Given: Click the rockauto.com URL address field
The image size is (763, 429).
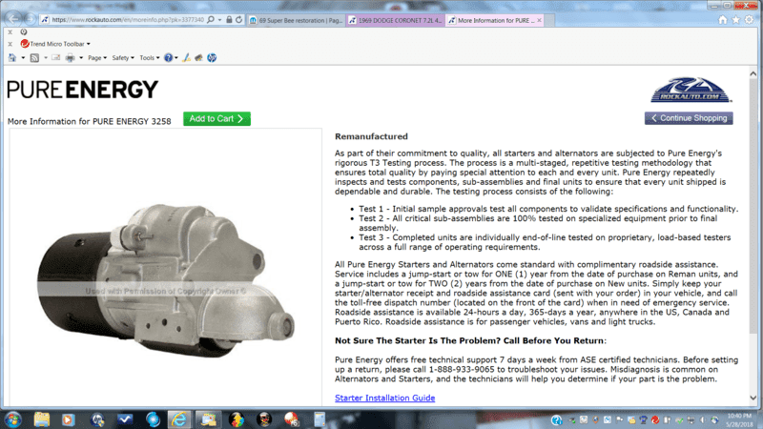Looking at the screenshot, I should (x=128, y=20).
